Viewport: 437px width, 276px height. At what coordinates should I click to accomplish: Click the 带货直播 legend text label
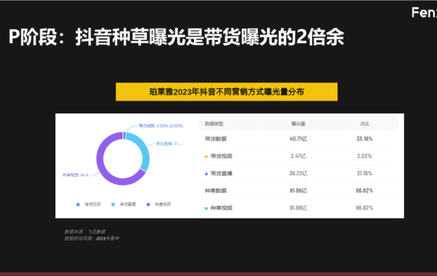tap(127, 205)
